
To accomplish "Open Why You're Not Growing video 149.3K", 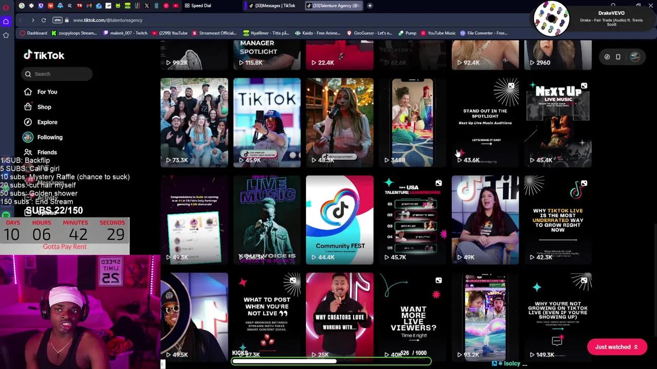I will click(558, 317).
